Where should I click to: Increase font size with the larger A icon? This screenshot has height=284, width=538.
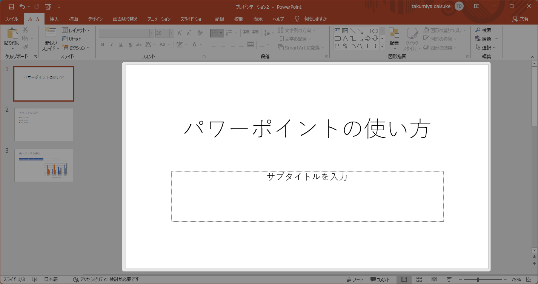(x=180, y=33)
